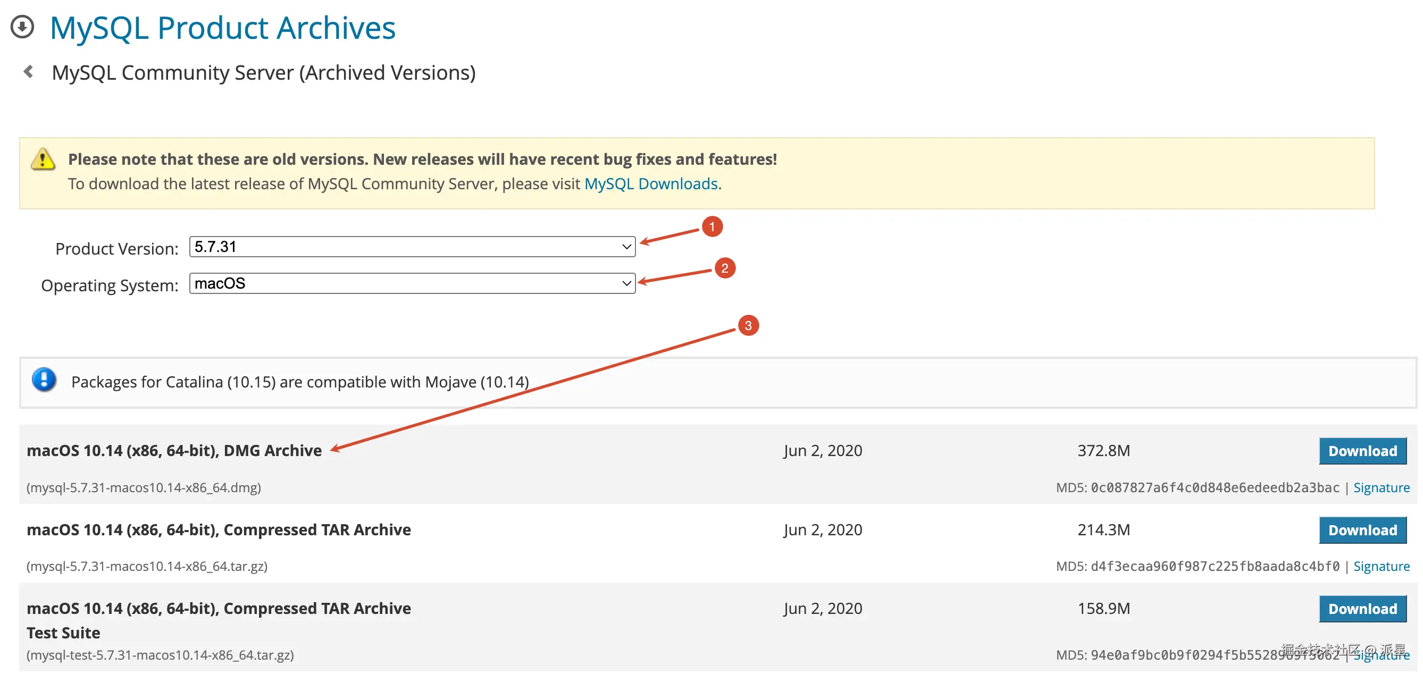Viewport: 1423px width, 674px height.
Task: Download the 158.9M Test Suite archive
Action: click(1362, 609)
